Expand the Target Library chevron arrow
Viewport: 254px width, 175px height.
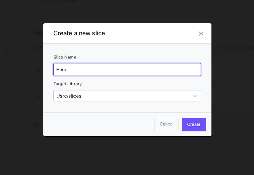(195, 96)
